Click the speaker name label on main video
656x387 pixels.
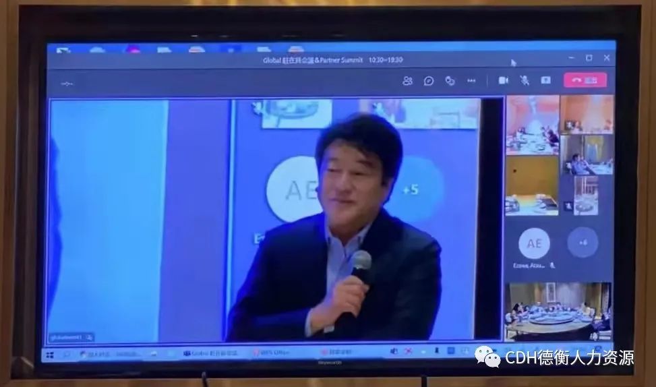(71, 337)
